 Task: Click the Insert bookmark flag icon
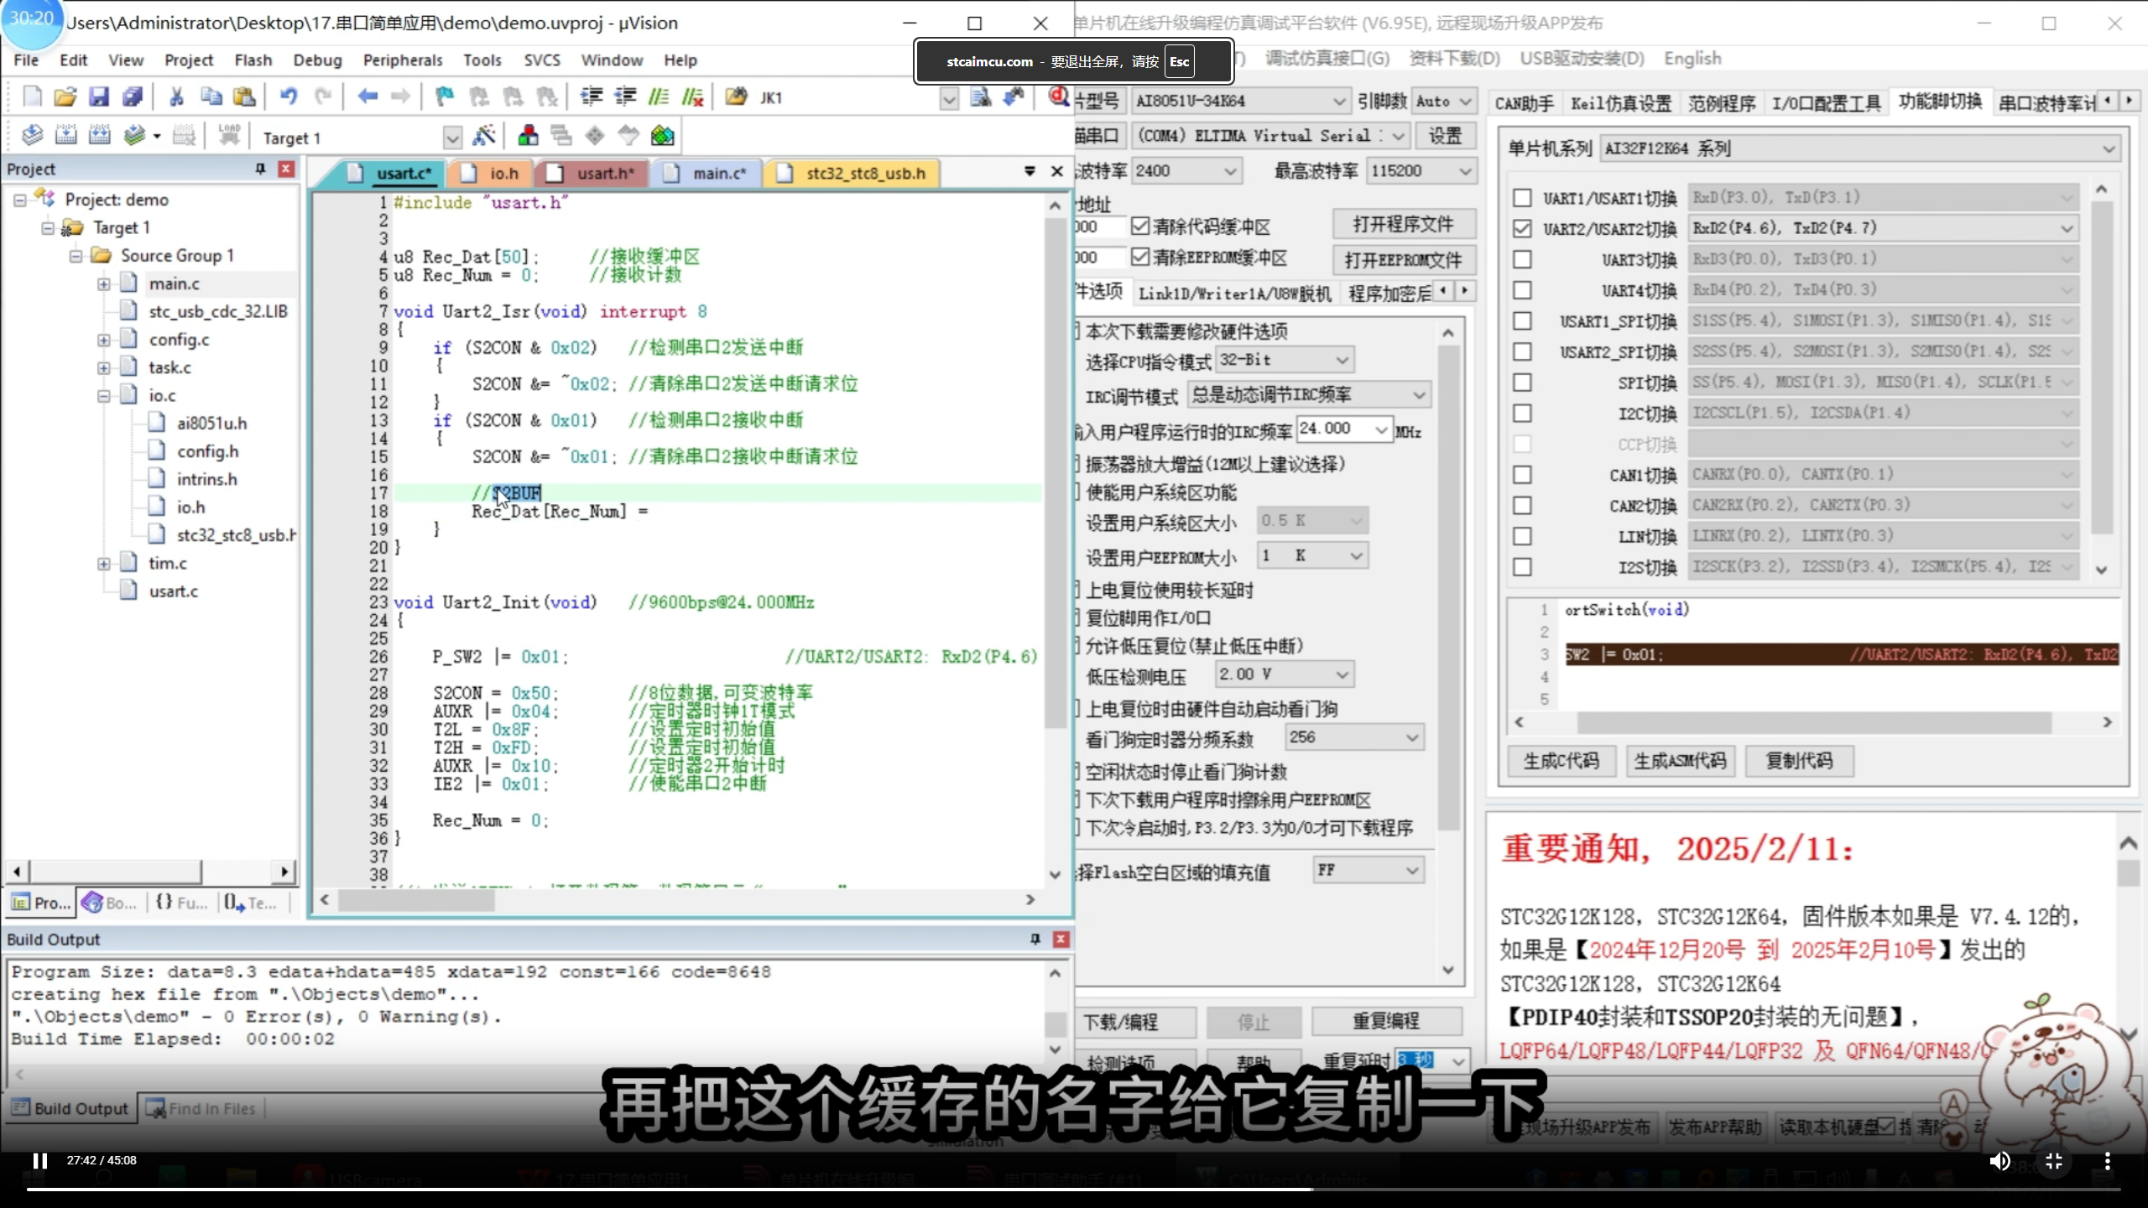[x=444, y=96]
